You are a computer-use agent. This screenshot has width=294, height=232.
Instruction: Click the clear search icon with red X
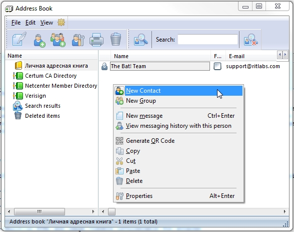250,40
